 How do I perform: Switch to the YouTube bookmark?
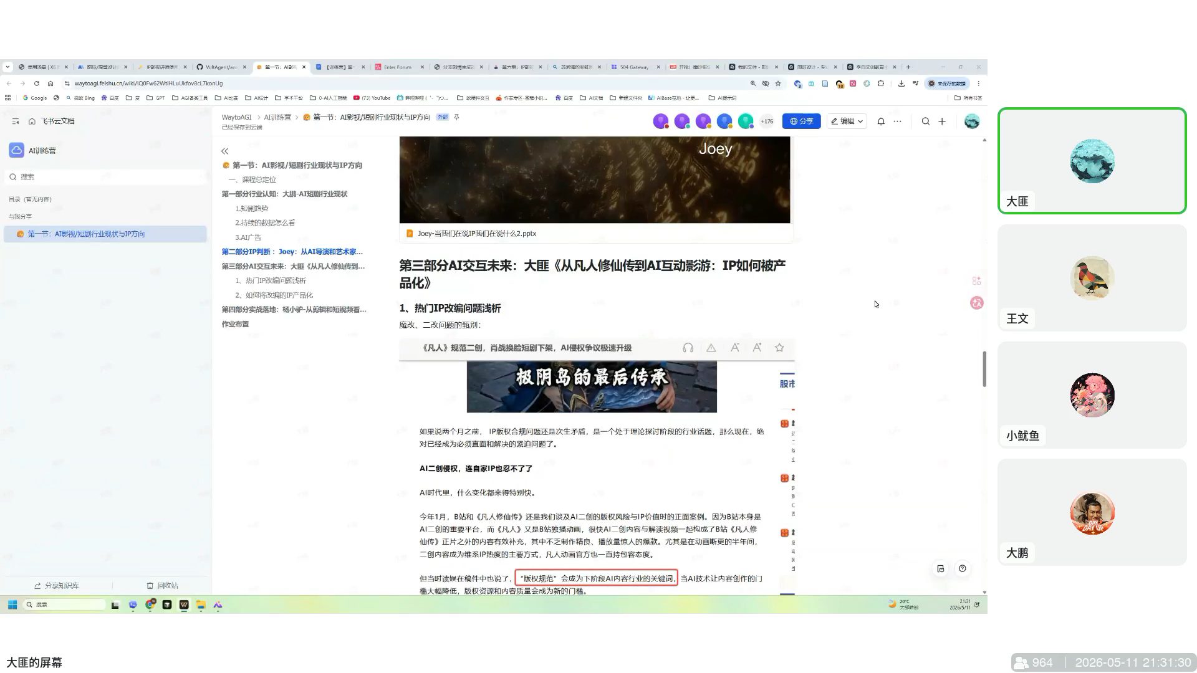click(372, 98)
